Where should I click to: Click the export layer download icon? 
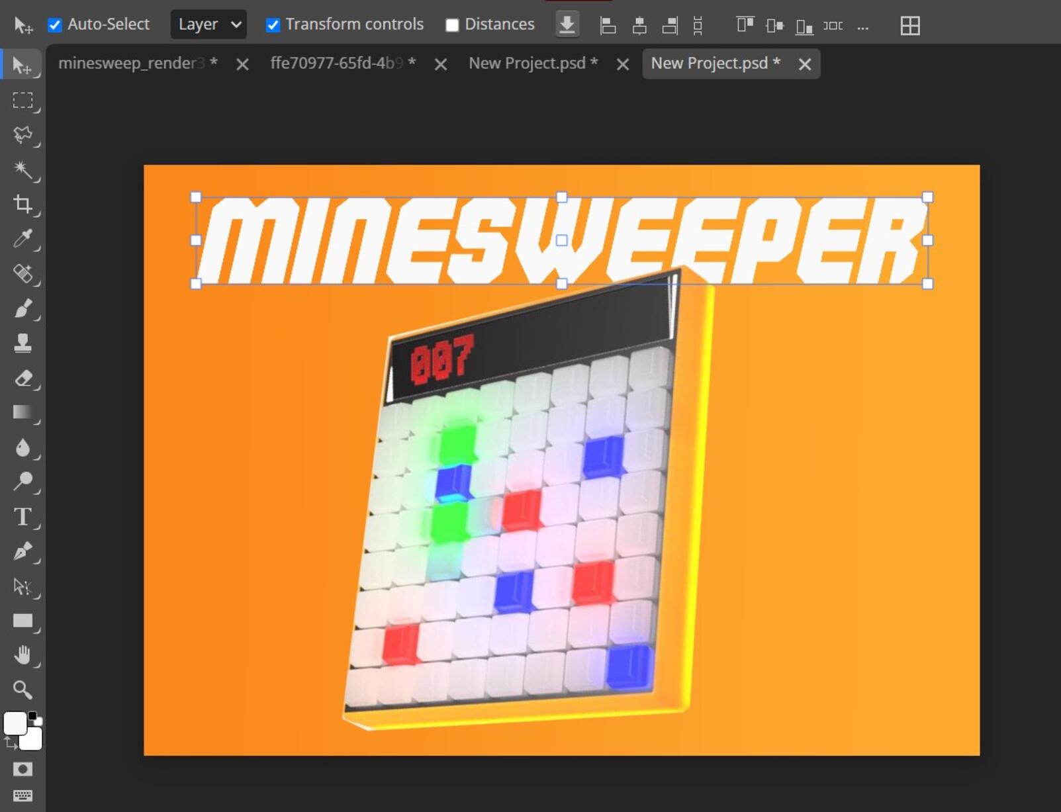(567, 25)
